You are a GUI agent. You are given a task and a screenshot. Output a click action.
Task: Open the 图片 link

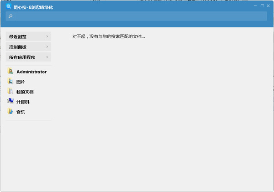(x=21, y=82)
